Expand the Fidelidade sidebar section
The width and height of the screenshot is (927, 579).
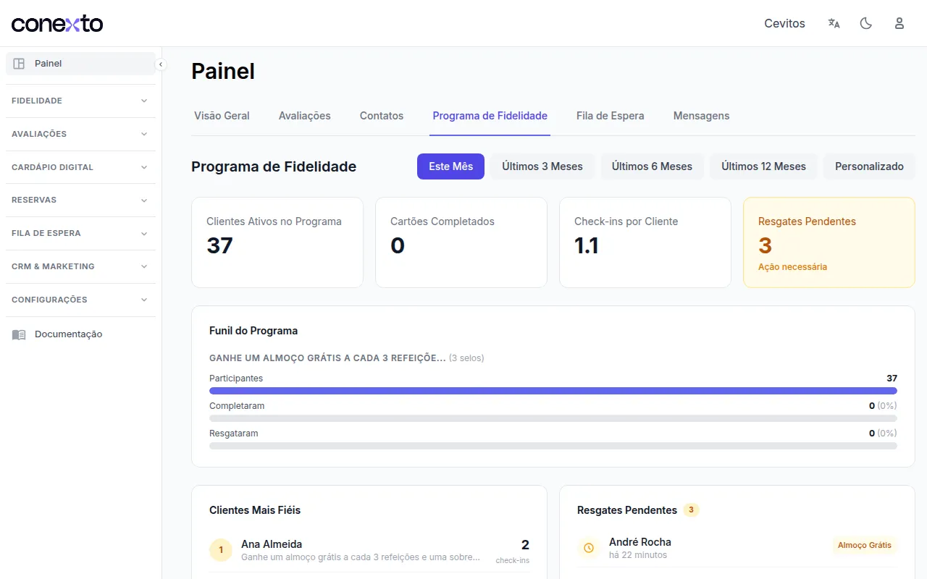click(x=80, y=101)
